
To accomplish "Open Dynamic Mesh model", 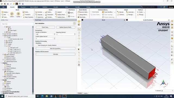I will tap(83, 12).
